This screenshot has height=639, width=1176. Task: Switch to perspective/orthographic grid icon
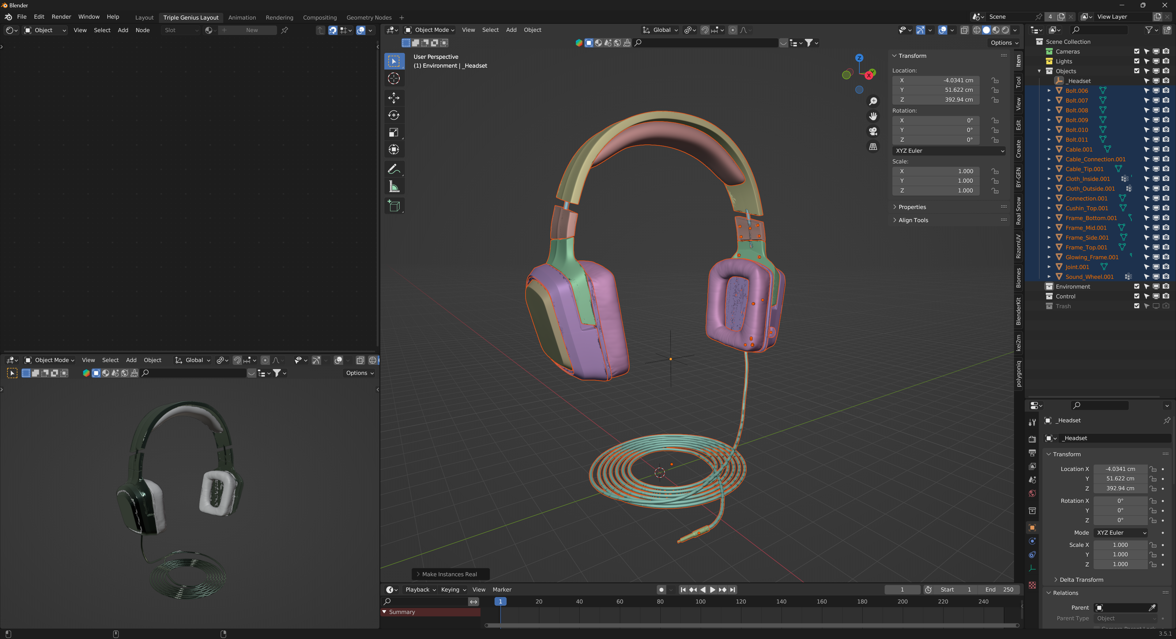coord(873,147)
